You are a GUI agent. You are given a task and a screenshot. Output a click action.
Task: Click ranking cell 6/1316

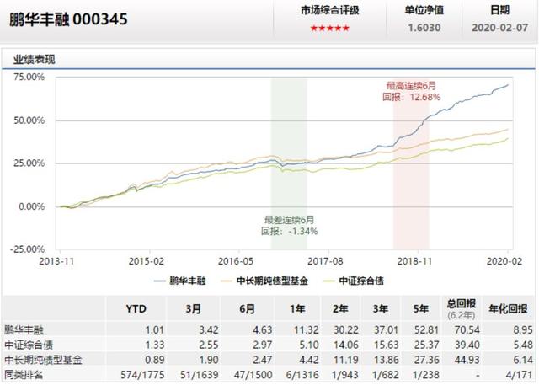(x=302, y=375)
